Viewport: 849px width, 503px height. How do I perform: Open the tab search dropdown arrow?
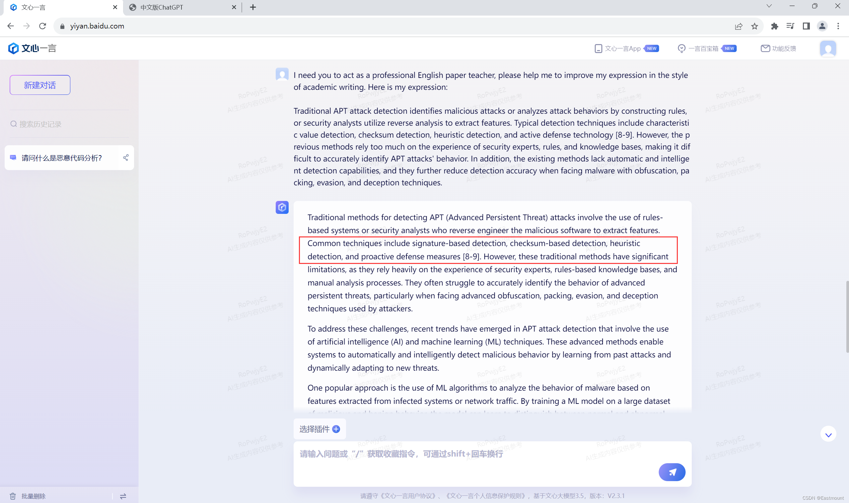[769, 6]
